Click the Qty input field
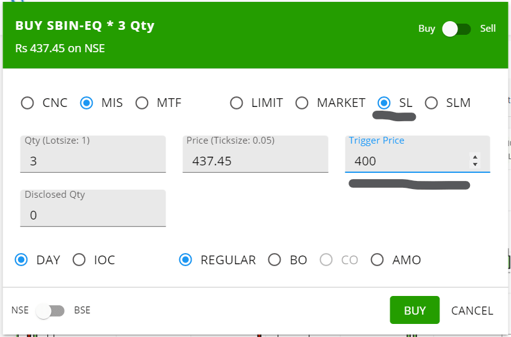The image size is (511, 337). (93, 154)
